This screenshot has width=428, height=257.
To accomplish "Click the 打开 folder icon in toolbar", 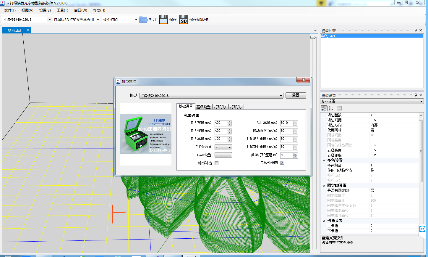I will click(x=143, y=20).
